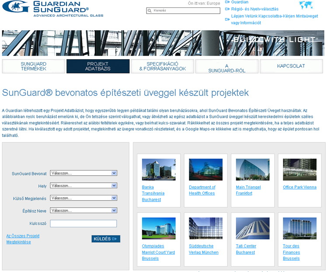The height and width of the screenshot is (272, 328).
Task: Open the SunGuard Termékek menu
Action: [x=34, y=66]
